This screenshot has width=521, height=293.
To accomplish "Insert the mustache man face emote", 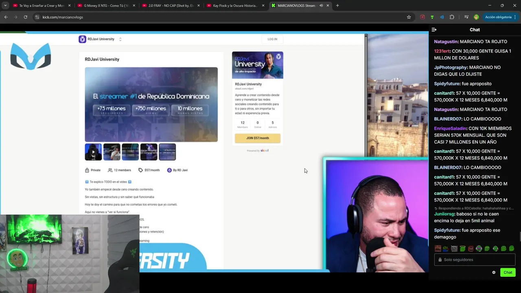I will point(438,248).
